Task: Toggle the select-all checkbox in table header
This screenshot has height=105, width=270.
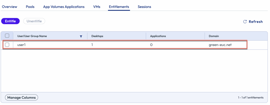Action: point(7,36)
